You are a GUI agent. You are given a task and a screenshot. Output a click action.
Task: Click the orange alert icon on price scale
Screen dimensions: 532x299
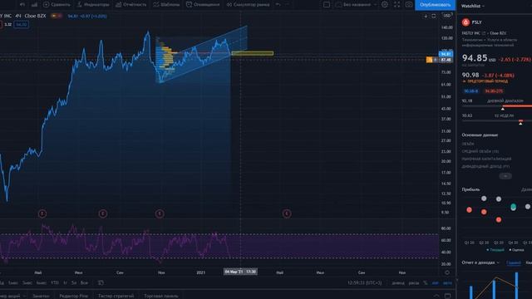coord(430,60)
